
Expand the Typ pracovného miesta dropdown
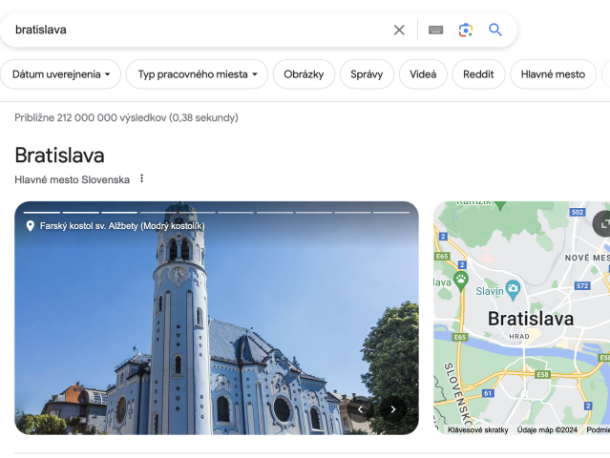tap(198, 74)
